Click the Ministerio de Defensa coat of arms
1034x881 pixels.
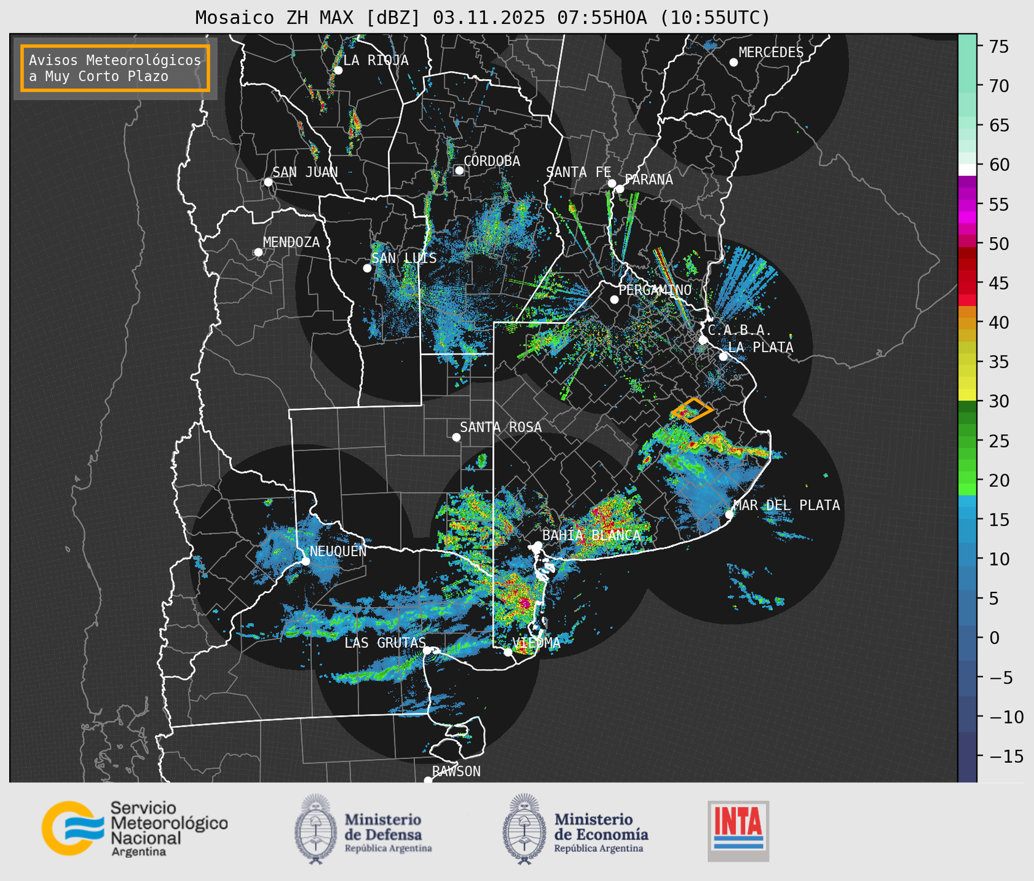316,830
